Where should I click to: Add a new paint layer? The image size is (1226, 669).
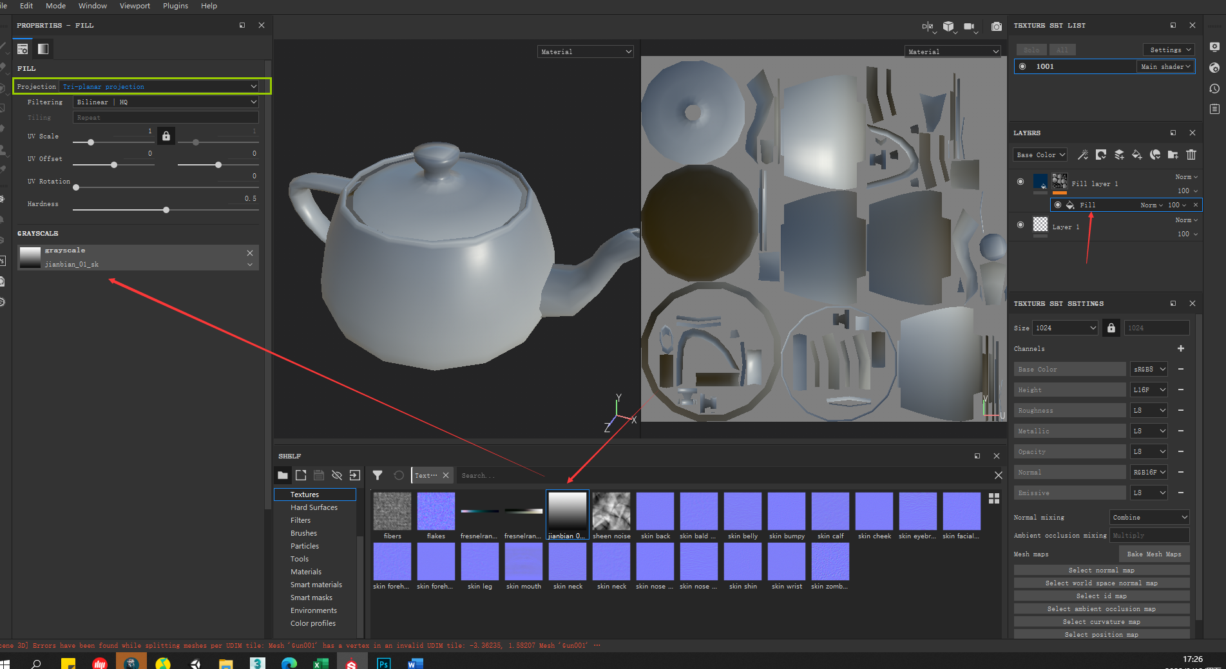click(1119, 155)
